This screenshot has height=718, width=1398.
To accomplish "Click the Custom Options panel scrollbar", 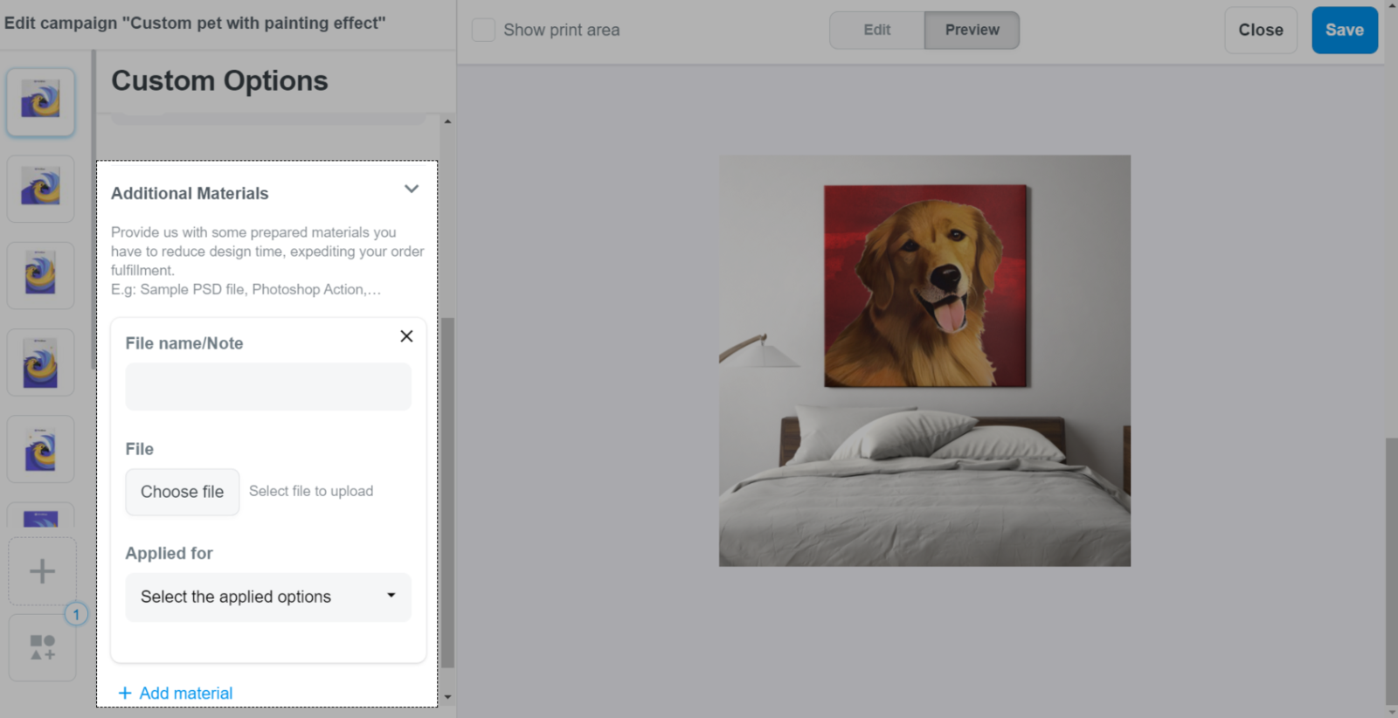I will coord(447,489).
